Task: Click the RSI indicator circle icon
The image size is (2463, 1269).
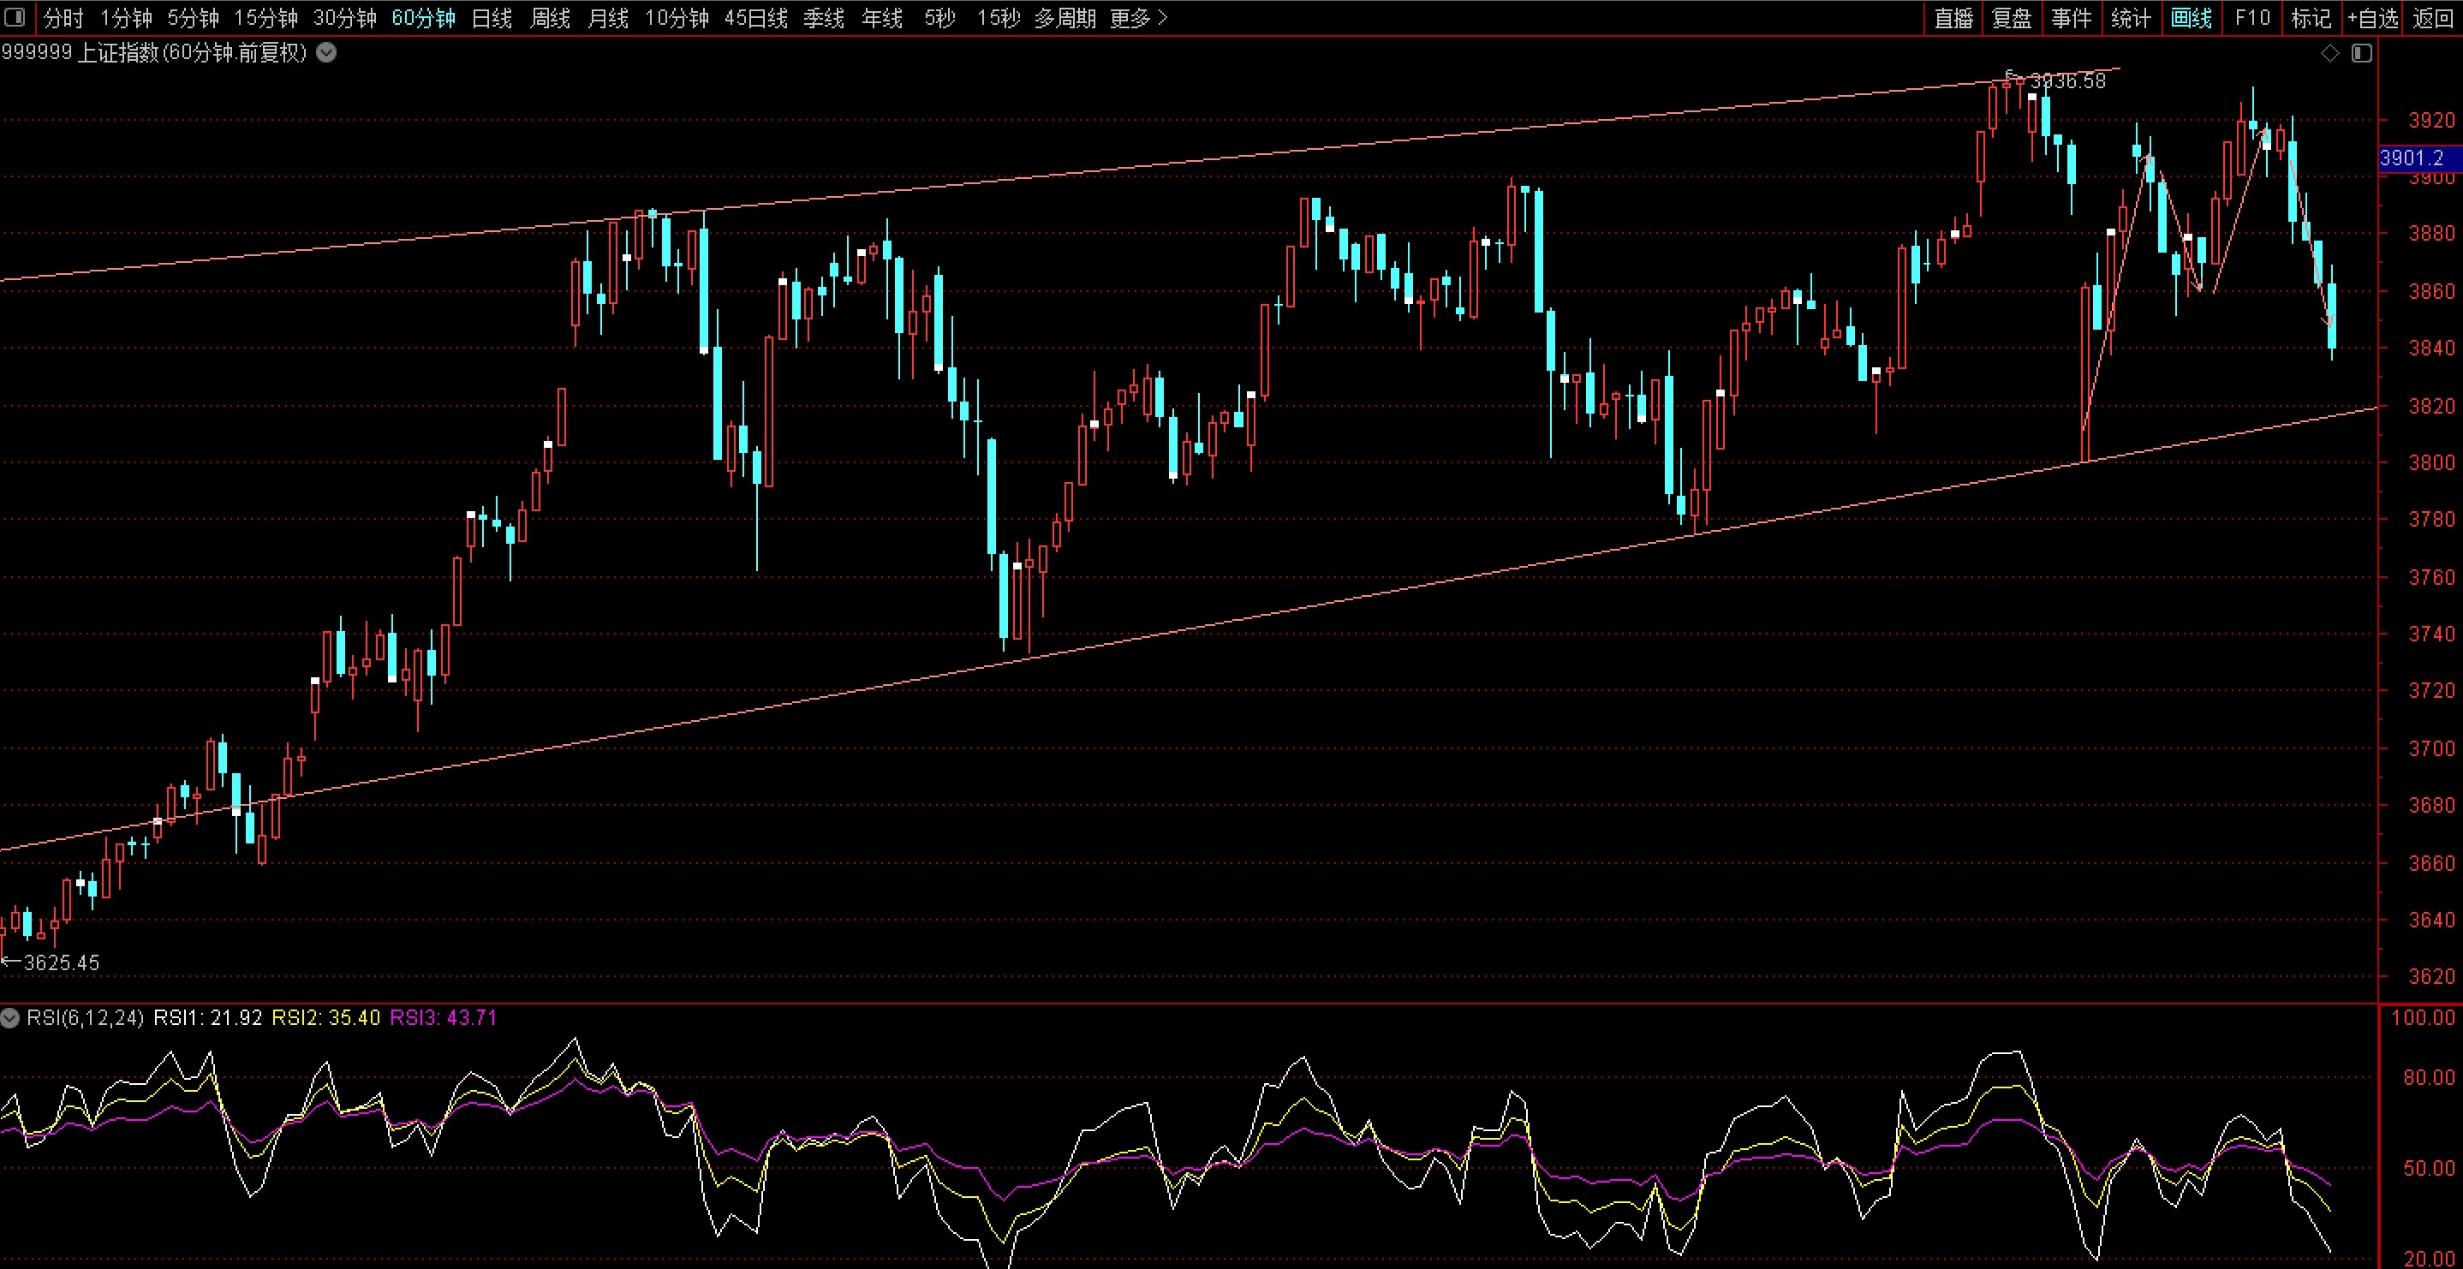Action: pos(10,1018)
